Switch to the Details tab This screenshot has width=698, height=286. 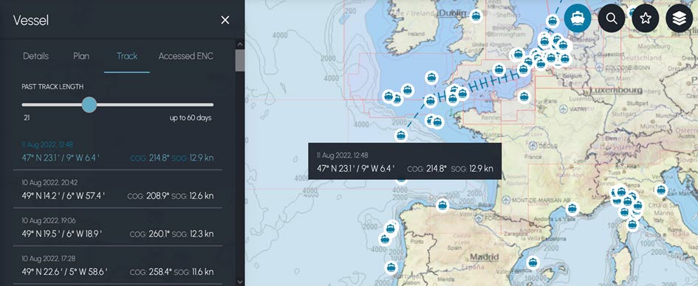(x=36, y=56)
